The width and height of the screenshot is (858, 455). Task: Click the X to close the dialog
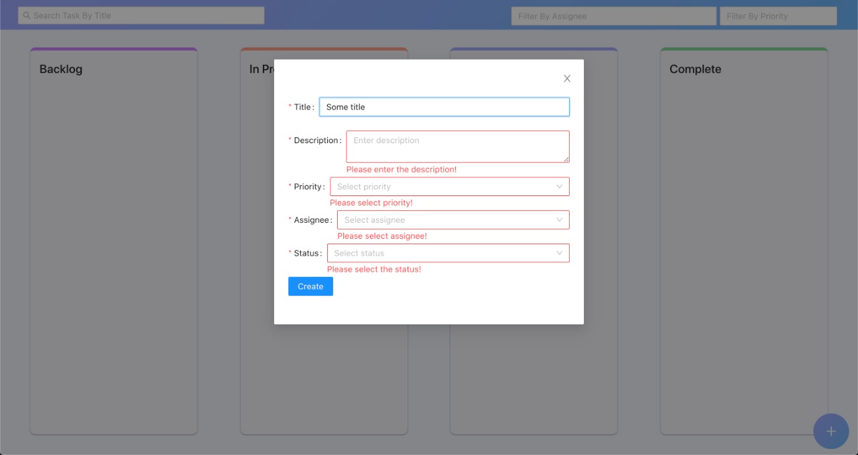566,78
